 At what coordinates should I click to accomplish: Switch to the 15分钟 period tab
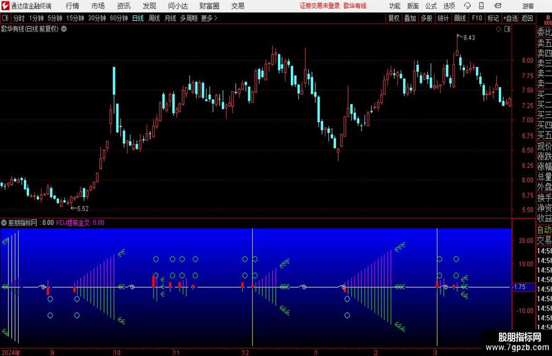75,18
